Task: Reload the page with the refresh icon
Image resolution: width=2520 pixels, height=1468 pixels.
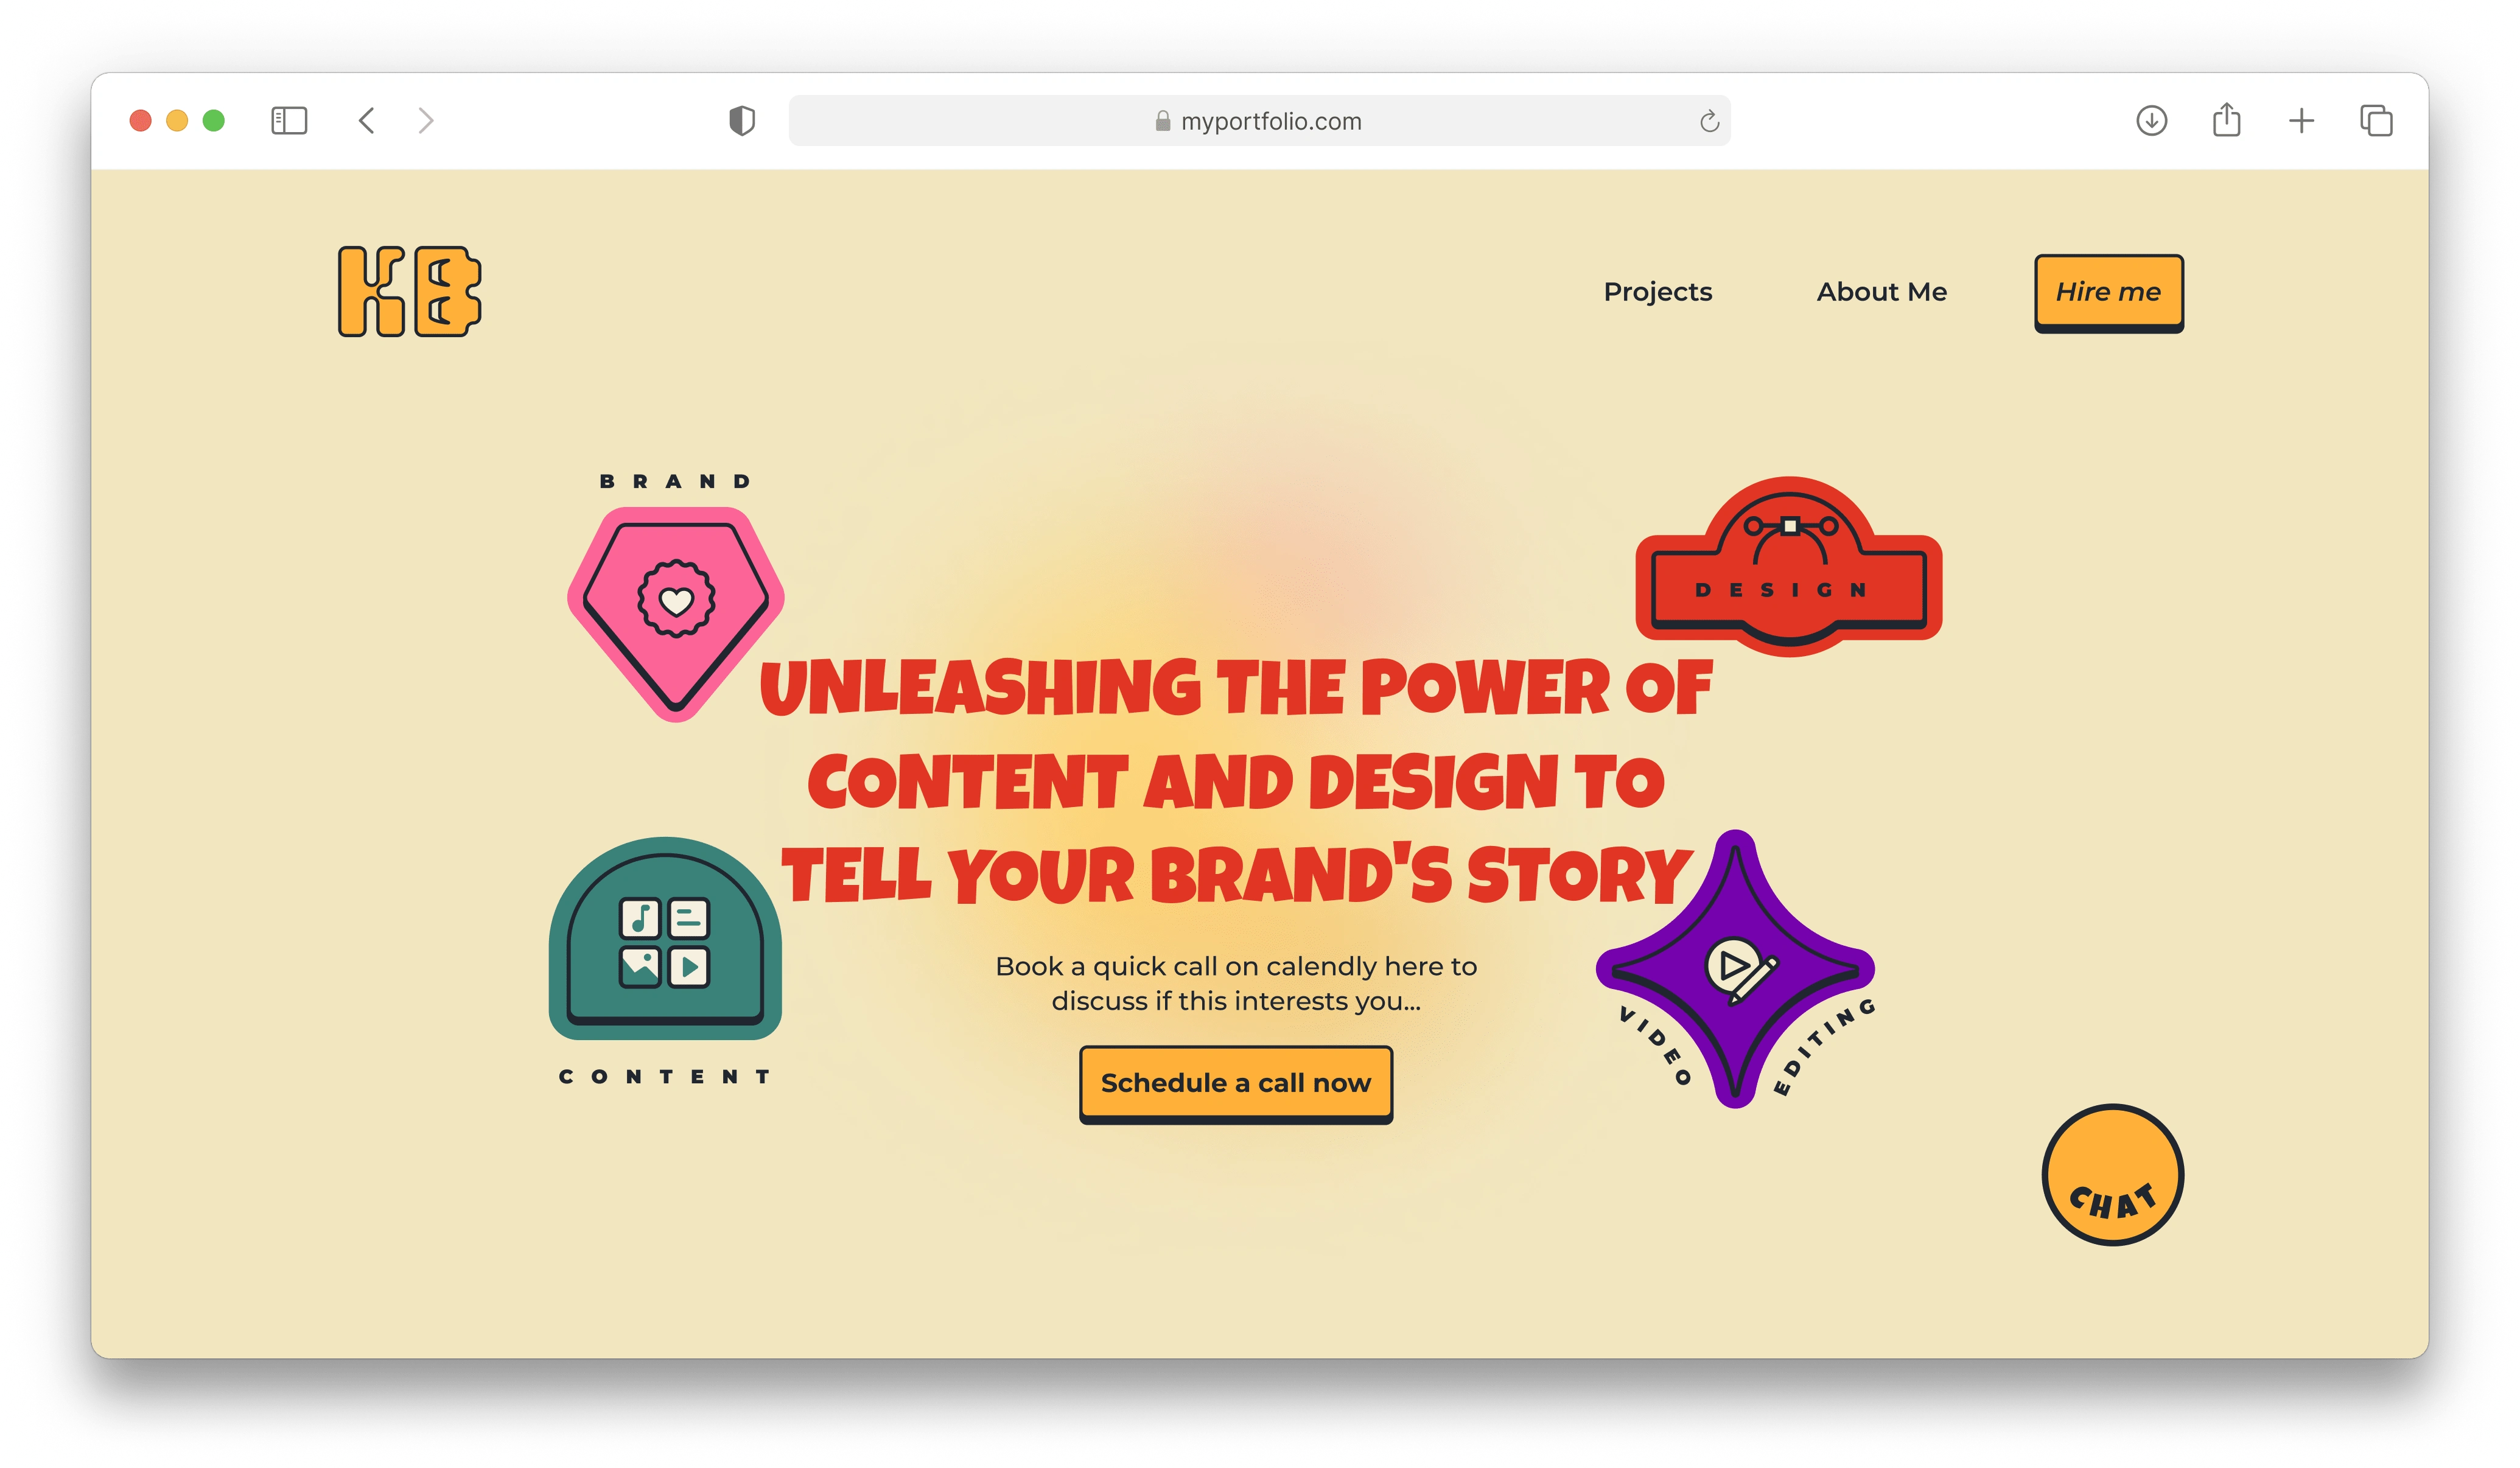Action: click(1709, 121)
